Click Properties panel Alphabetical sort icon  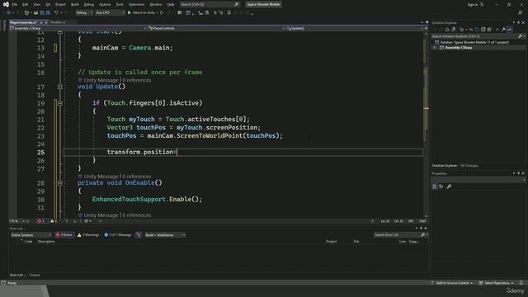(441, 186)
